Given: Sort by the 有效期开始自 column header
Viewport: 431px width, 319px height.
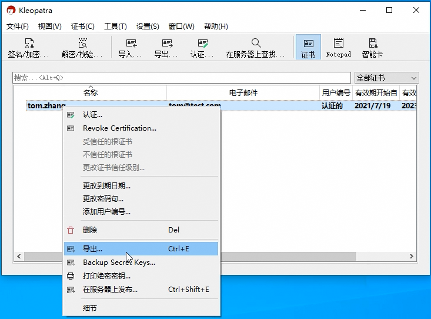Looking at the screenshot, I should tap(376, 93).
